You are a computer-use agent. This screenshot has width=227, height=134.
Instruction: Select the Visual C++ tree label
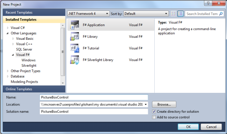coord(24,44)
